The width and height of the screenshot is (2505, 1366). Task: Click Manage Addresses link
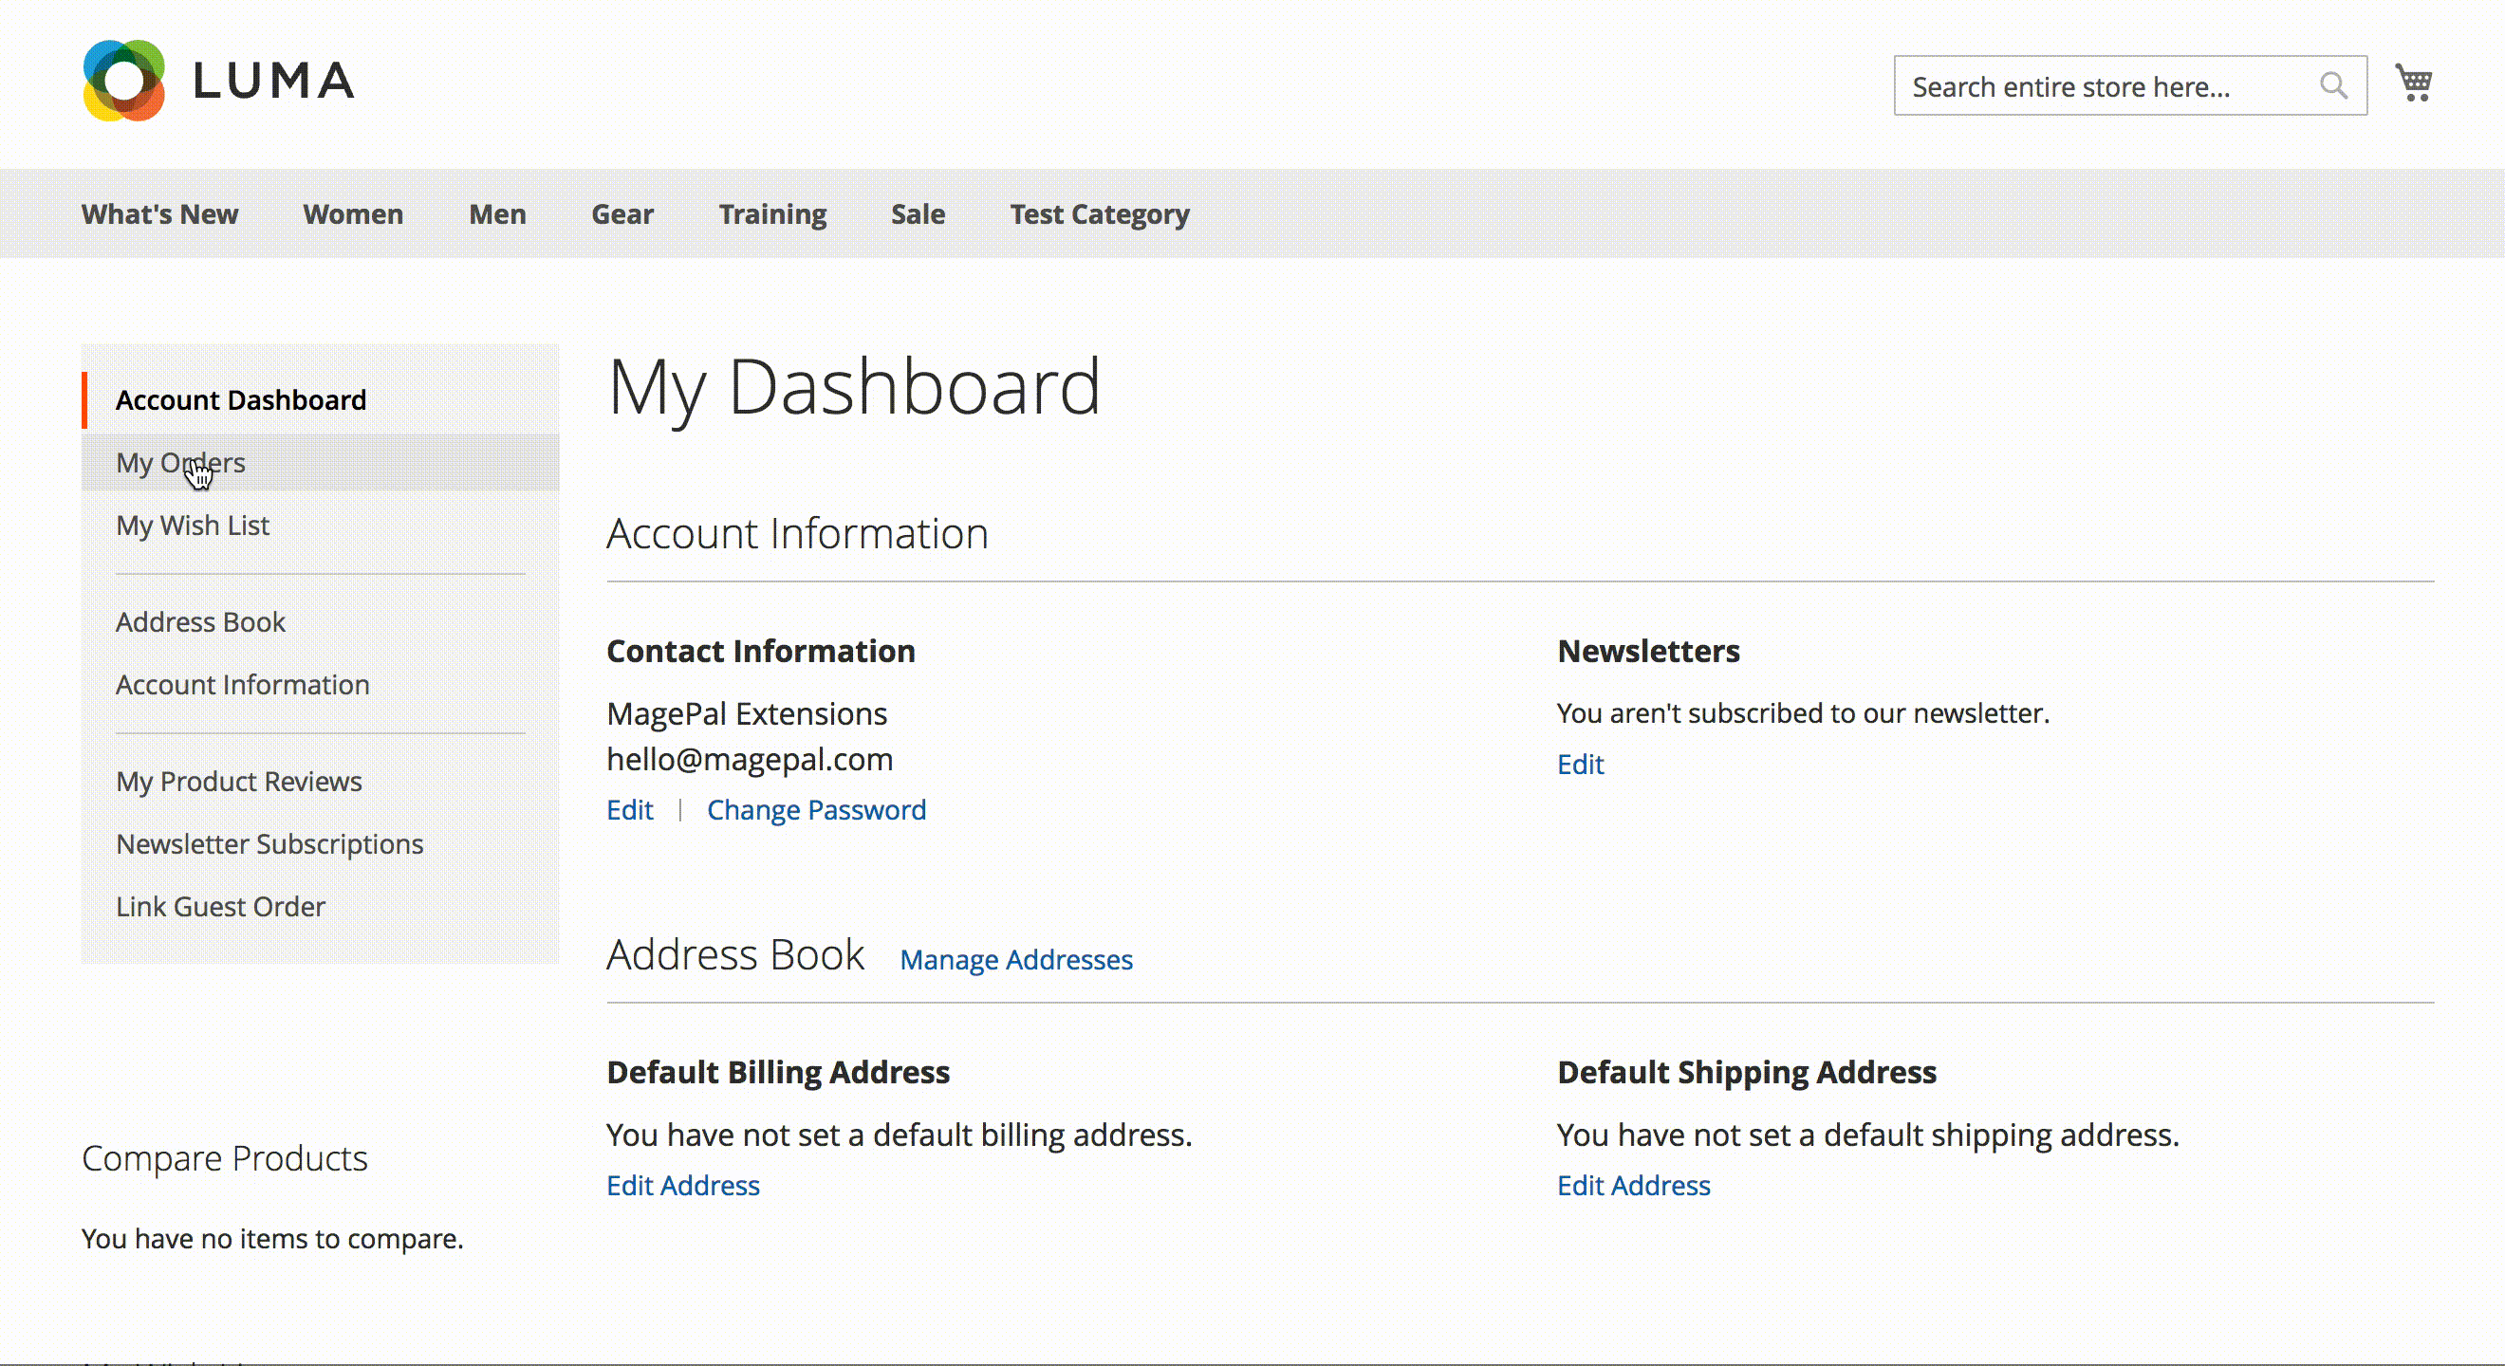[1015, 960]
